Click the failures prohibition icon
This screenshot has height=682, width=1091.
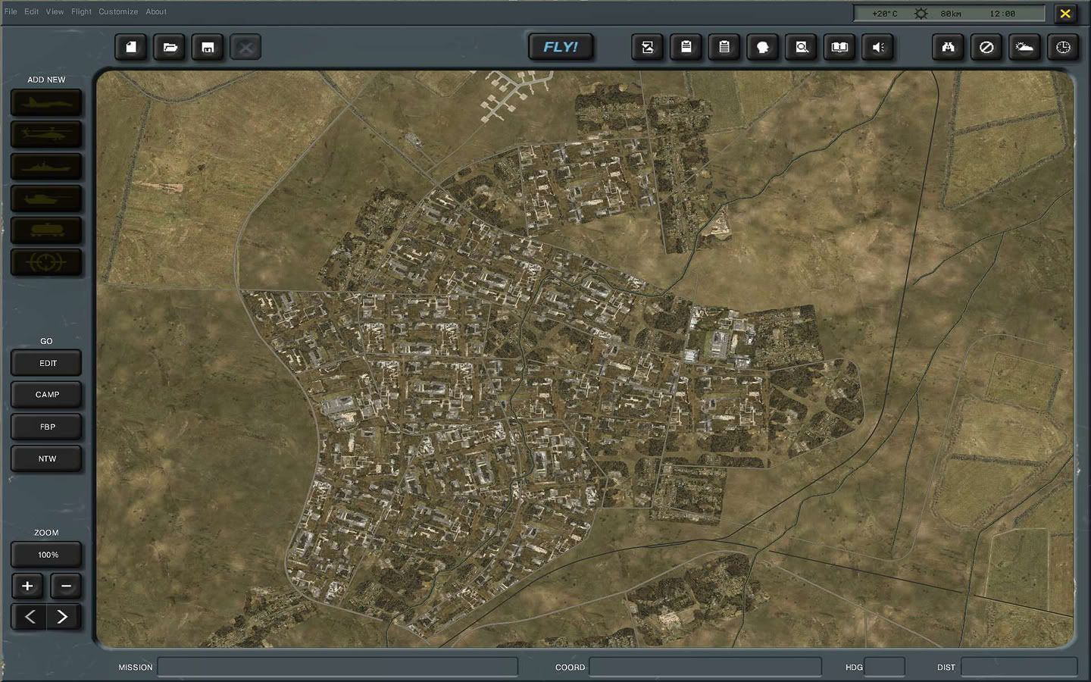coord(986,47)
